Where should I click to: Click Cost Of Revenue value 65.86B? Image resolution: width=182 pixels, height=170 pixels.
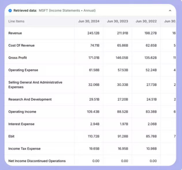tap(123, 45)
